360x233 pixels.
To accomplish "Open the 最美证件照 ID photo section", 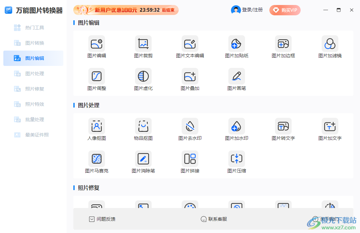I will point(33,135).
